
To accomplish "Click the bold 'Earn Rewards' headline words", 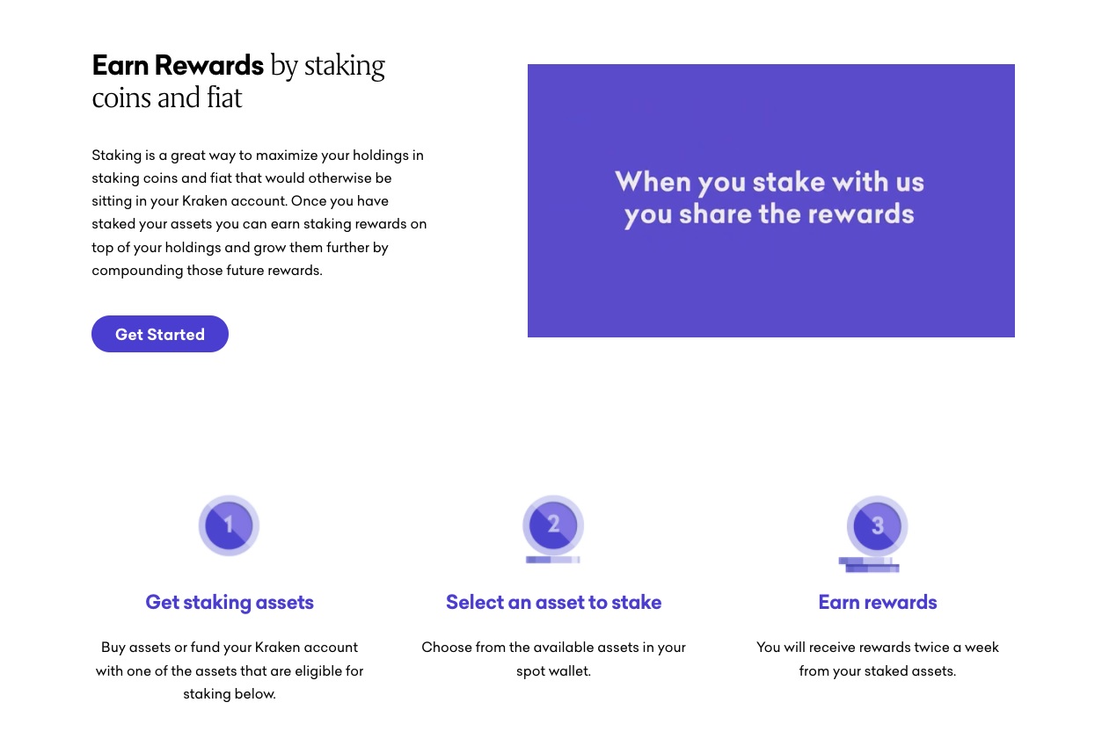I will coord(178,65).
